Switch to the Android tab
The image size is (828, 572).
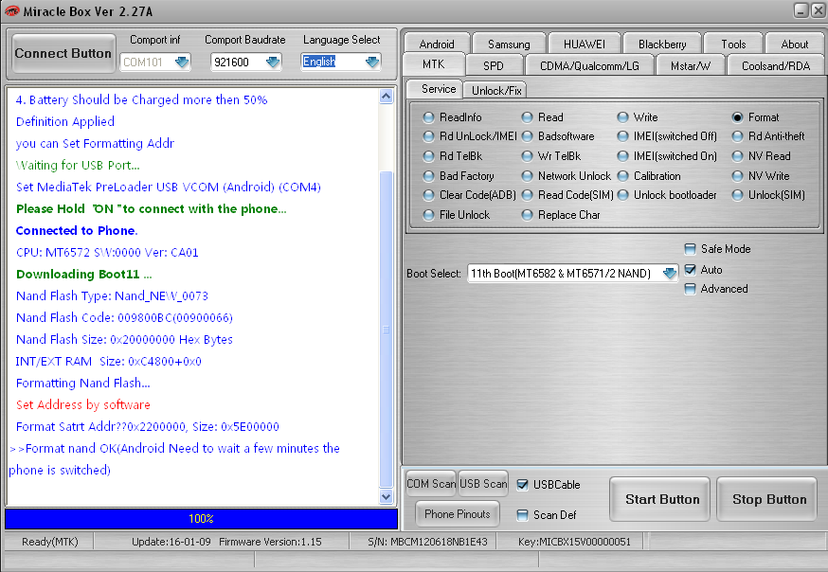click(437, 44)
